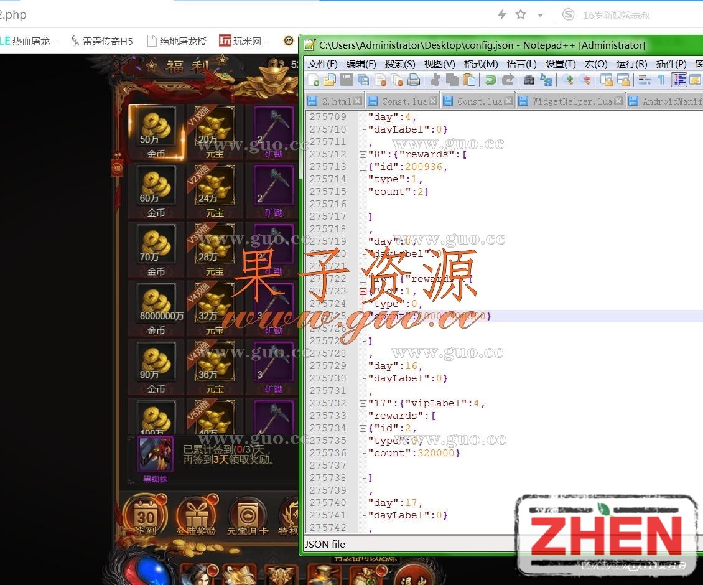Open the 签到 calendar button in game
The image size is (703, 585).
click(x=145, y=516)
